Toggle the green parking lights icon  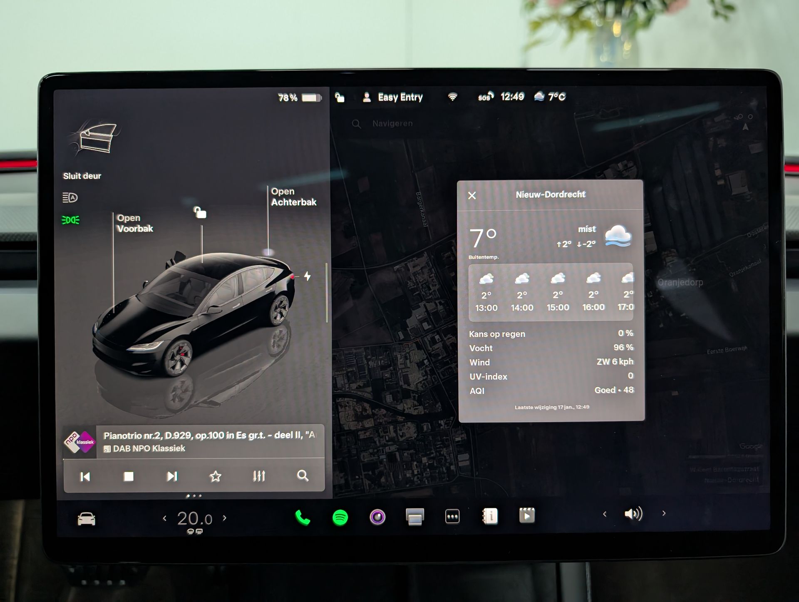pyautogui.click(x=70, y=220)
